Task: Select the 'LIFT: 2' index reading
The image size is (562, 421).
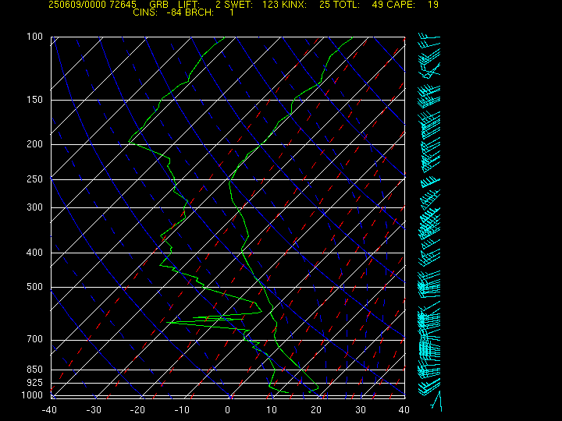Action: [x=199, y=5]
